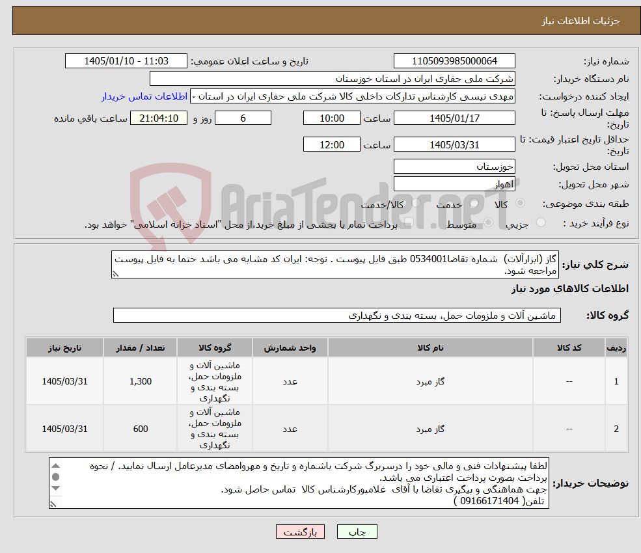This screenshot has height=553, width=641.
Task: Click گاز مبرد in row 2
Action: 430,429
